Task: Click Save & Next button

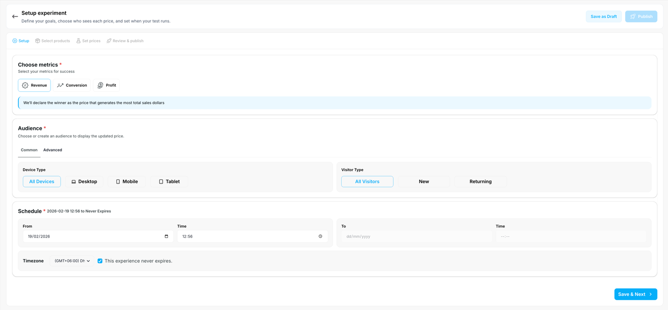Action: (x=636, y=294)
